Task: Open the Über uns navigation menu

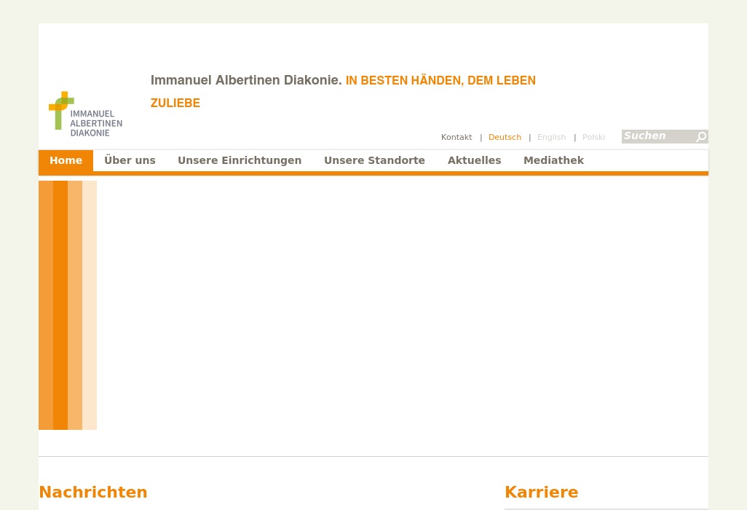Action: [130, 160]
